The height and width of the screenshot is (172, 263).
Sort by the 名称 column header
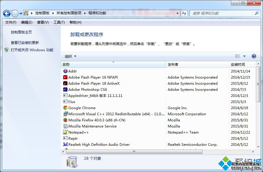point(113,64)
